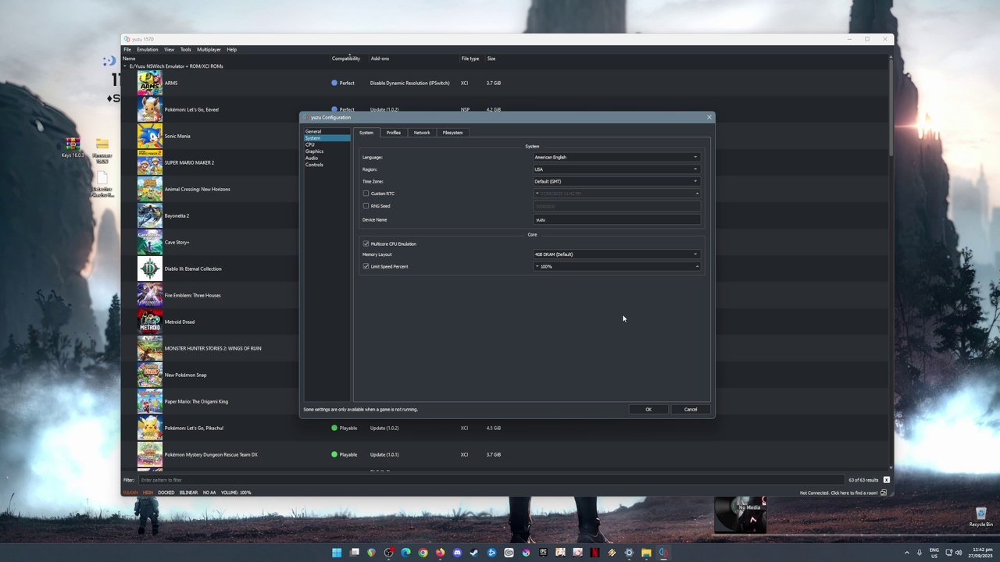The width and height of the screenshot is (1000, 562).
Task: Select the Pokémon: Let's Go, Pikachu! cover
Action: [150, 428]
